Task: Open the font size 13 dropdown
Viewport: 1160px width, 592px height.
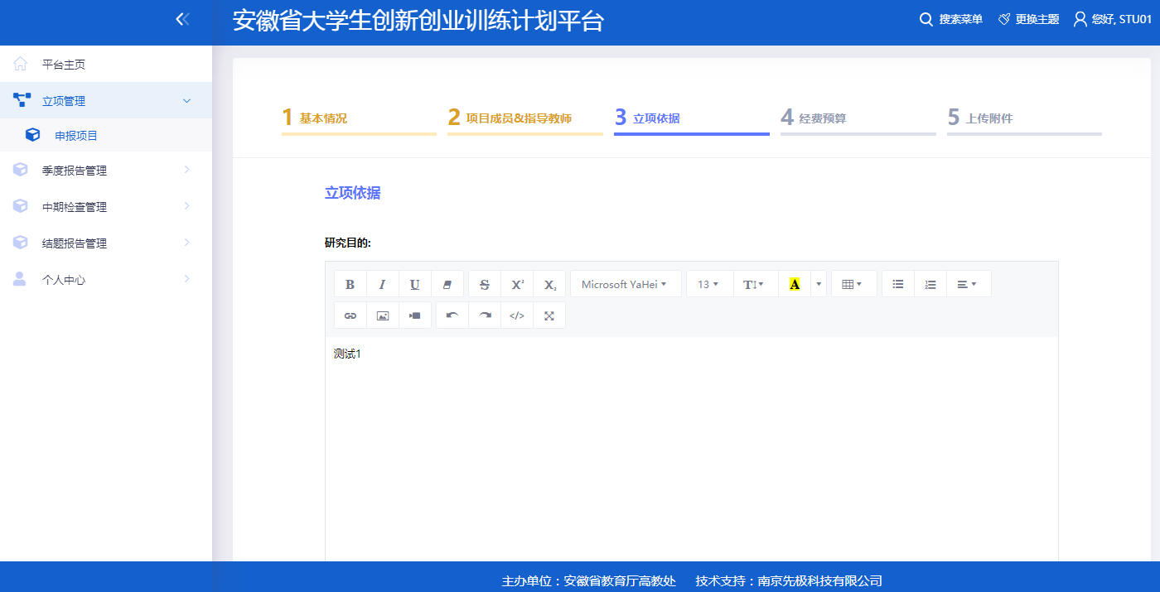Action: (708, 284)
